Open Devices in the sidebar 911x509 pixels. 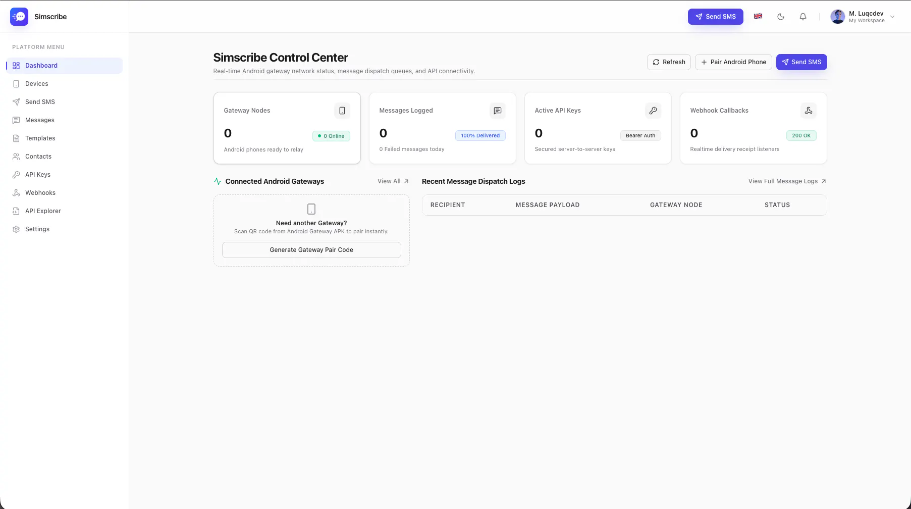coord(64,84)
